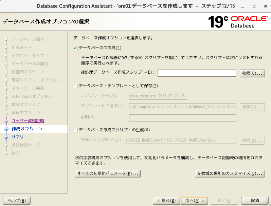Click the ヘルプ(H) button
The image size is (271, 206).
(x=17, y=201)
